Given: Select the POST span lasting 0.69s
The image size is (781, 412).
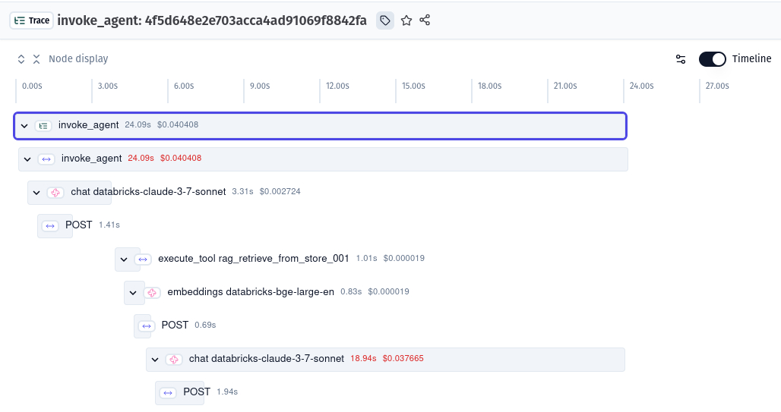Looking at the screenshot, I should 175,326.
